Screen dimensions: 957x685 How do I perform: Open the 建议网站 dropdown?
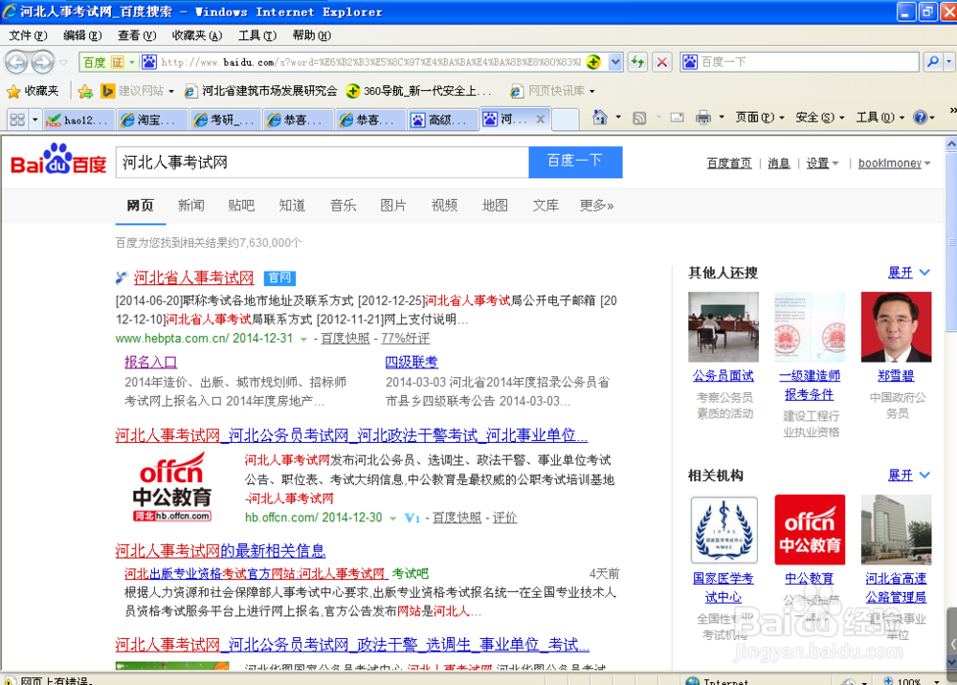point(171,92)
